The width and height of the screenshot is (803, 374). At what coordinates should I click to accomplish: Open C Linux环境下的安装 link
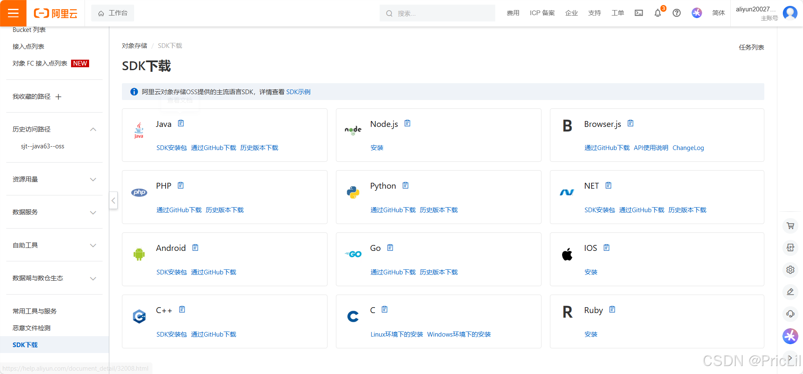pos(397,334)
